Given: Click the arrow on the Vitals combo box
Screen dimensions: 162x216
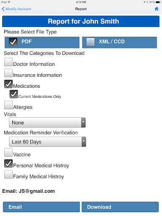Looking at the screenshot, I should click(x=83, y=122).
